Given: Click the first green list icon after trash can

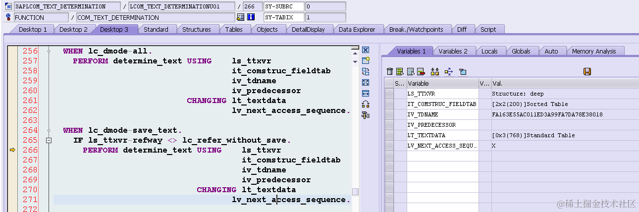Looking at the screenshot, I should tap(400, 72).
